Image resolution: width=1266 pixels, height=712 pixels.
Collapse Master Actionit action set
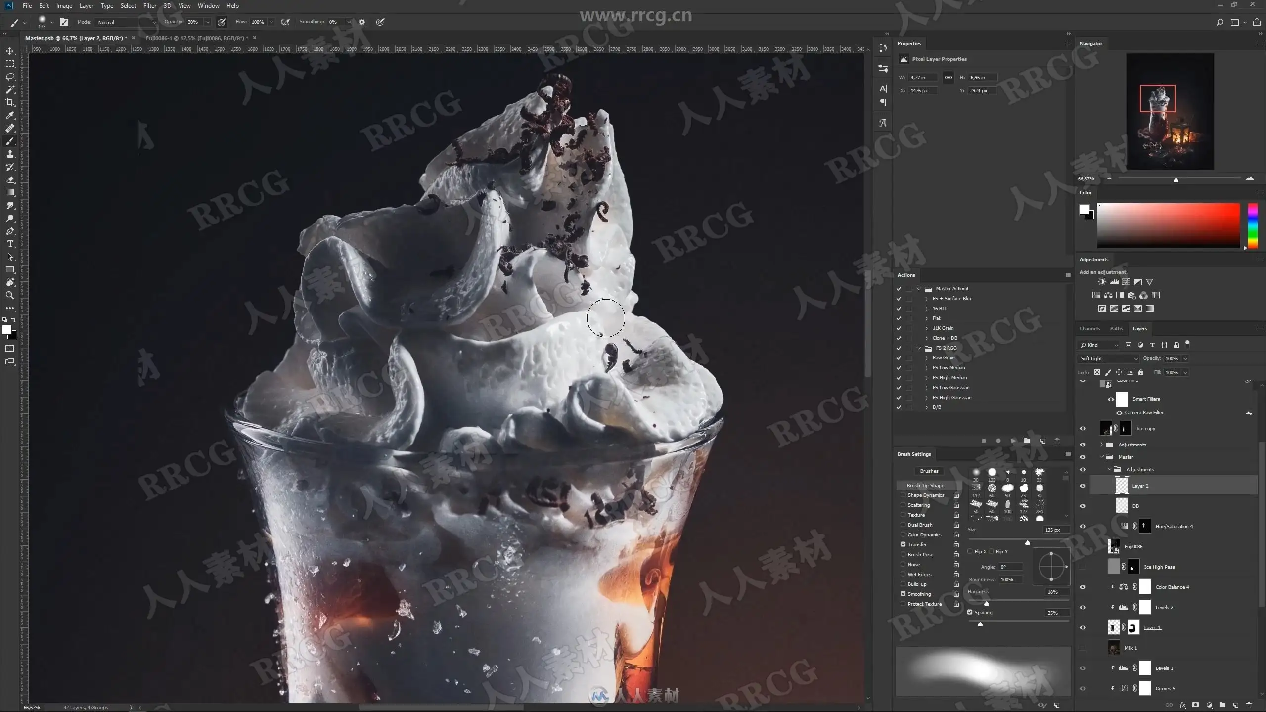point(919,289)
